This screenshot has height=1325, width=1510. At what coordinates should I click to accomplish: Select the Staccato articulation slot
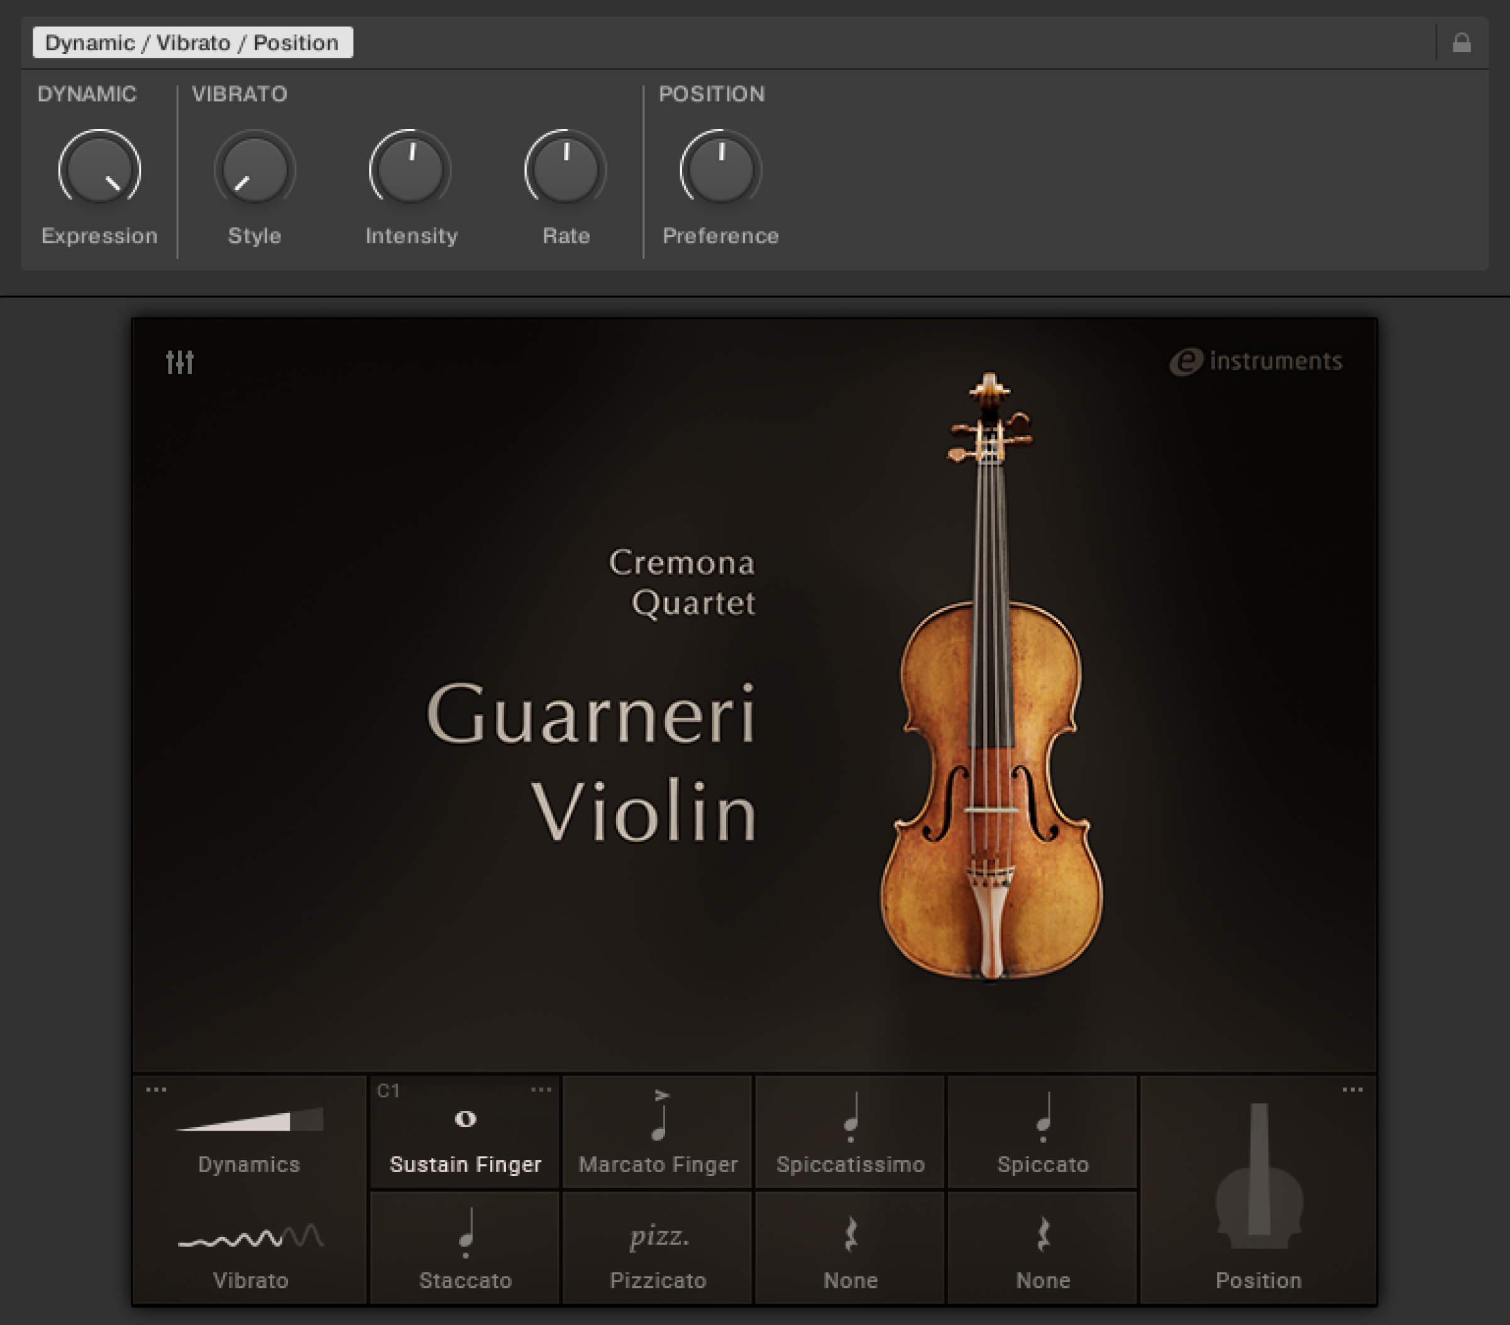click(465, 1248)
